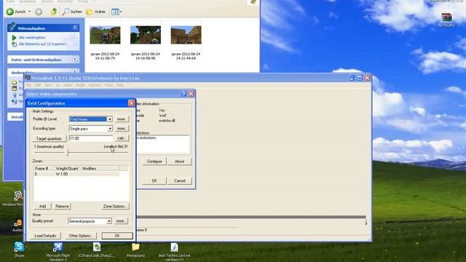Screen dimensions: 466x262
Task: Click more button beside Quality preset
Action: click(121, 221)
